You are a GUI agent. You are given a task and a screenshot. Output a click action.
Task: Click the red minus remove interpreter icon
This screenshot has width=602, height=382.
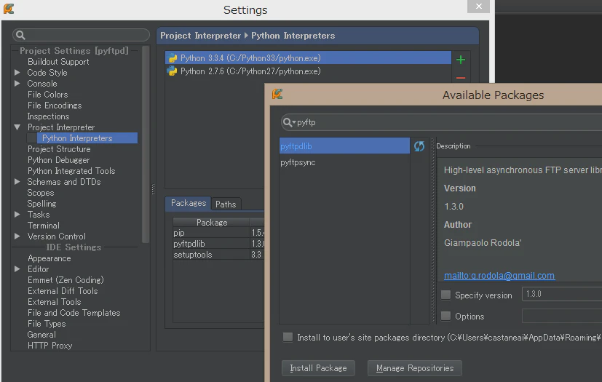pos(461,78)
